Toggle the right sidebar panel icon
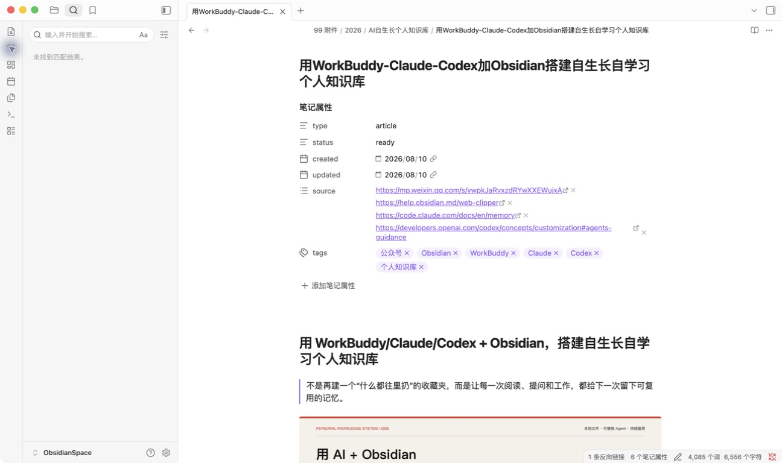The width and height of the screenshot is (782, 463). point(771,10)
